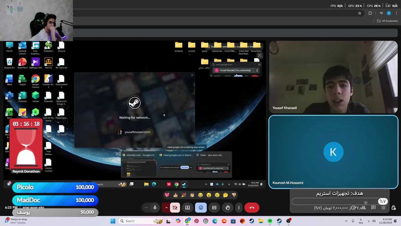
Task: Close the Steam waiting for network dialog
Action: coord(192,75)
